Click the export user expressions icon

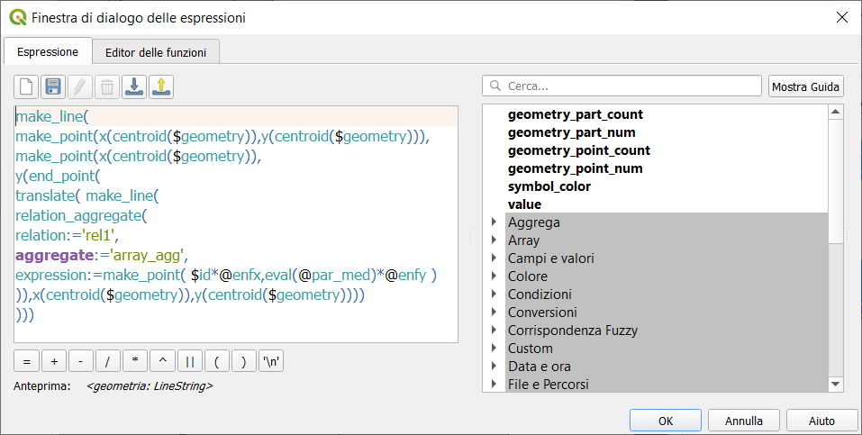tap(161, 86)
